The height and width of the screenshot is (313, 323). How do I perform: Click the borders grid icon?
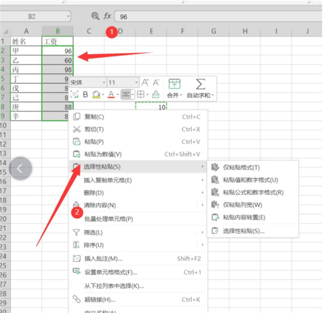(x=141, y=95)
